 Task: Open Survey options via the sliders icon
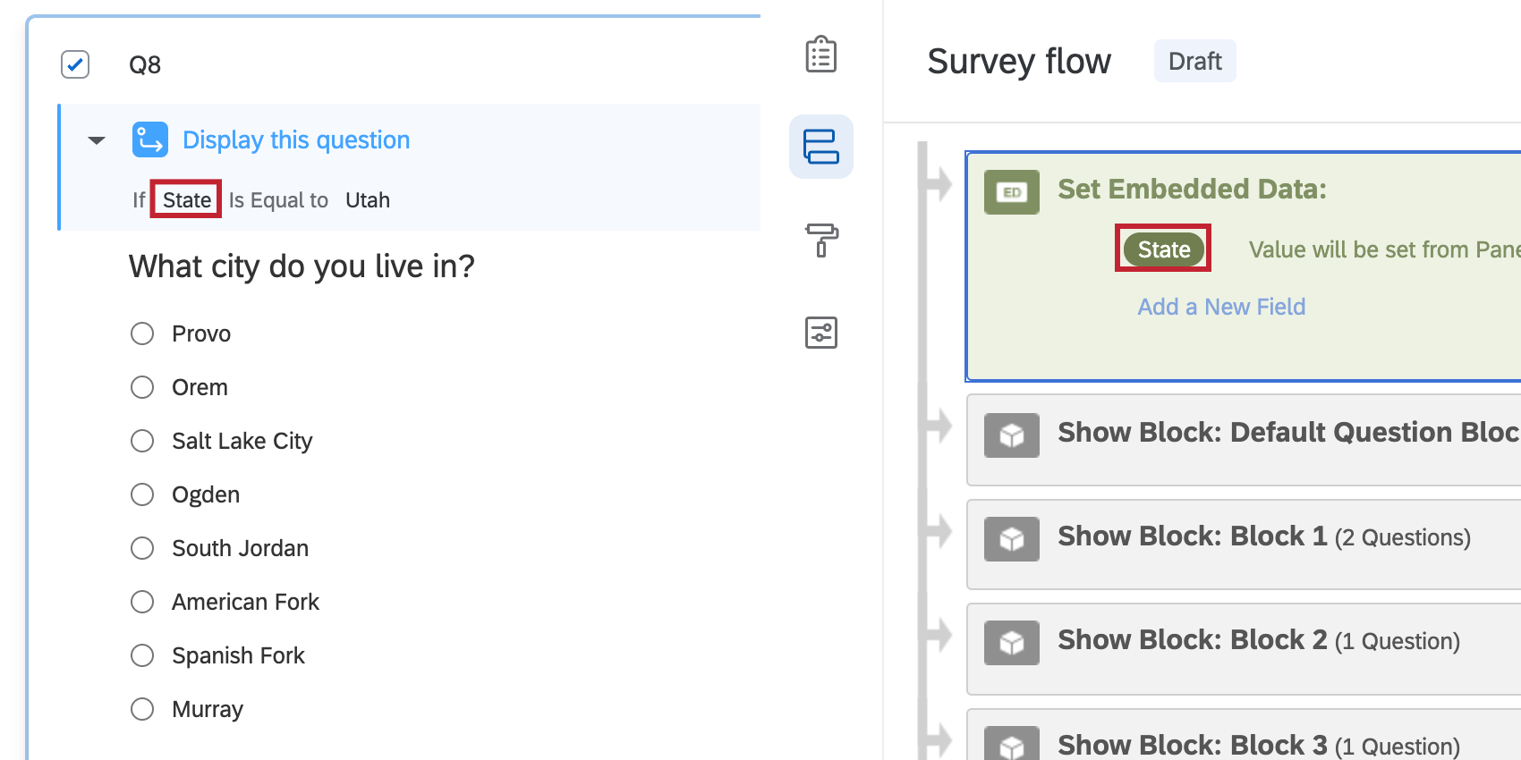point(820,333)
